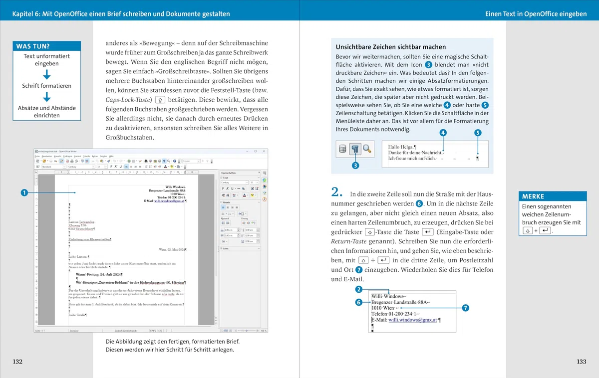The height and width of the screenshot is (378, 599).
Task: Click the Print toolbar icon
Action: [x=72, y=161]
